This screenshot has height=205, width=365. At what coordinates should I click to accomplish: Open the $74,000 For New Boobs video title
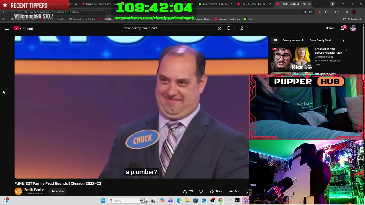click(328, 51)
